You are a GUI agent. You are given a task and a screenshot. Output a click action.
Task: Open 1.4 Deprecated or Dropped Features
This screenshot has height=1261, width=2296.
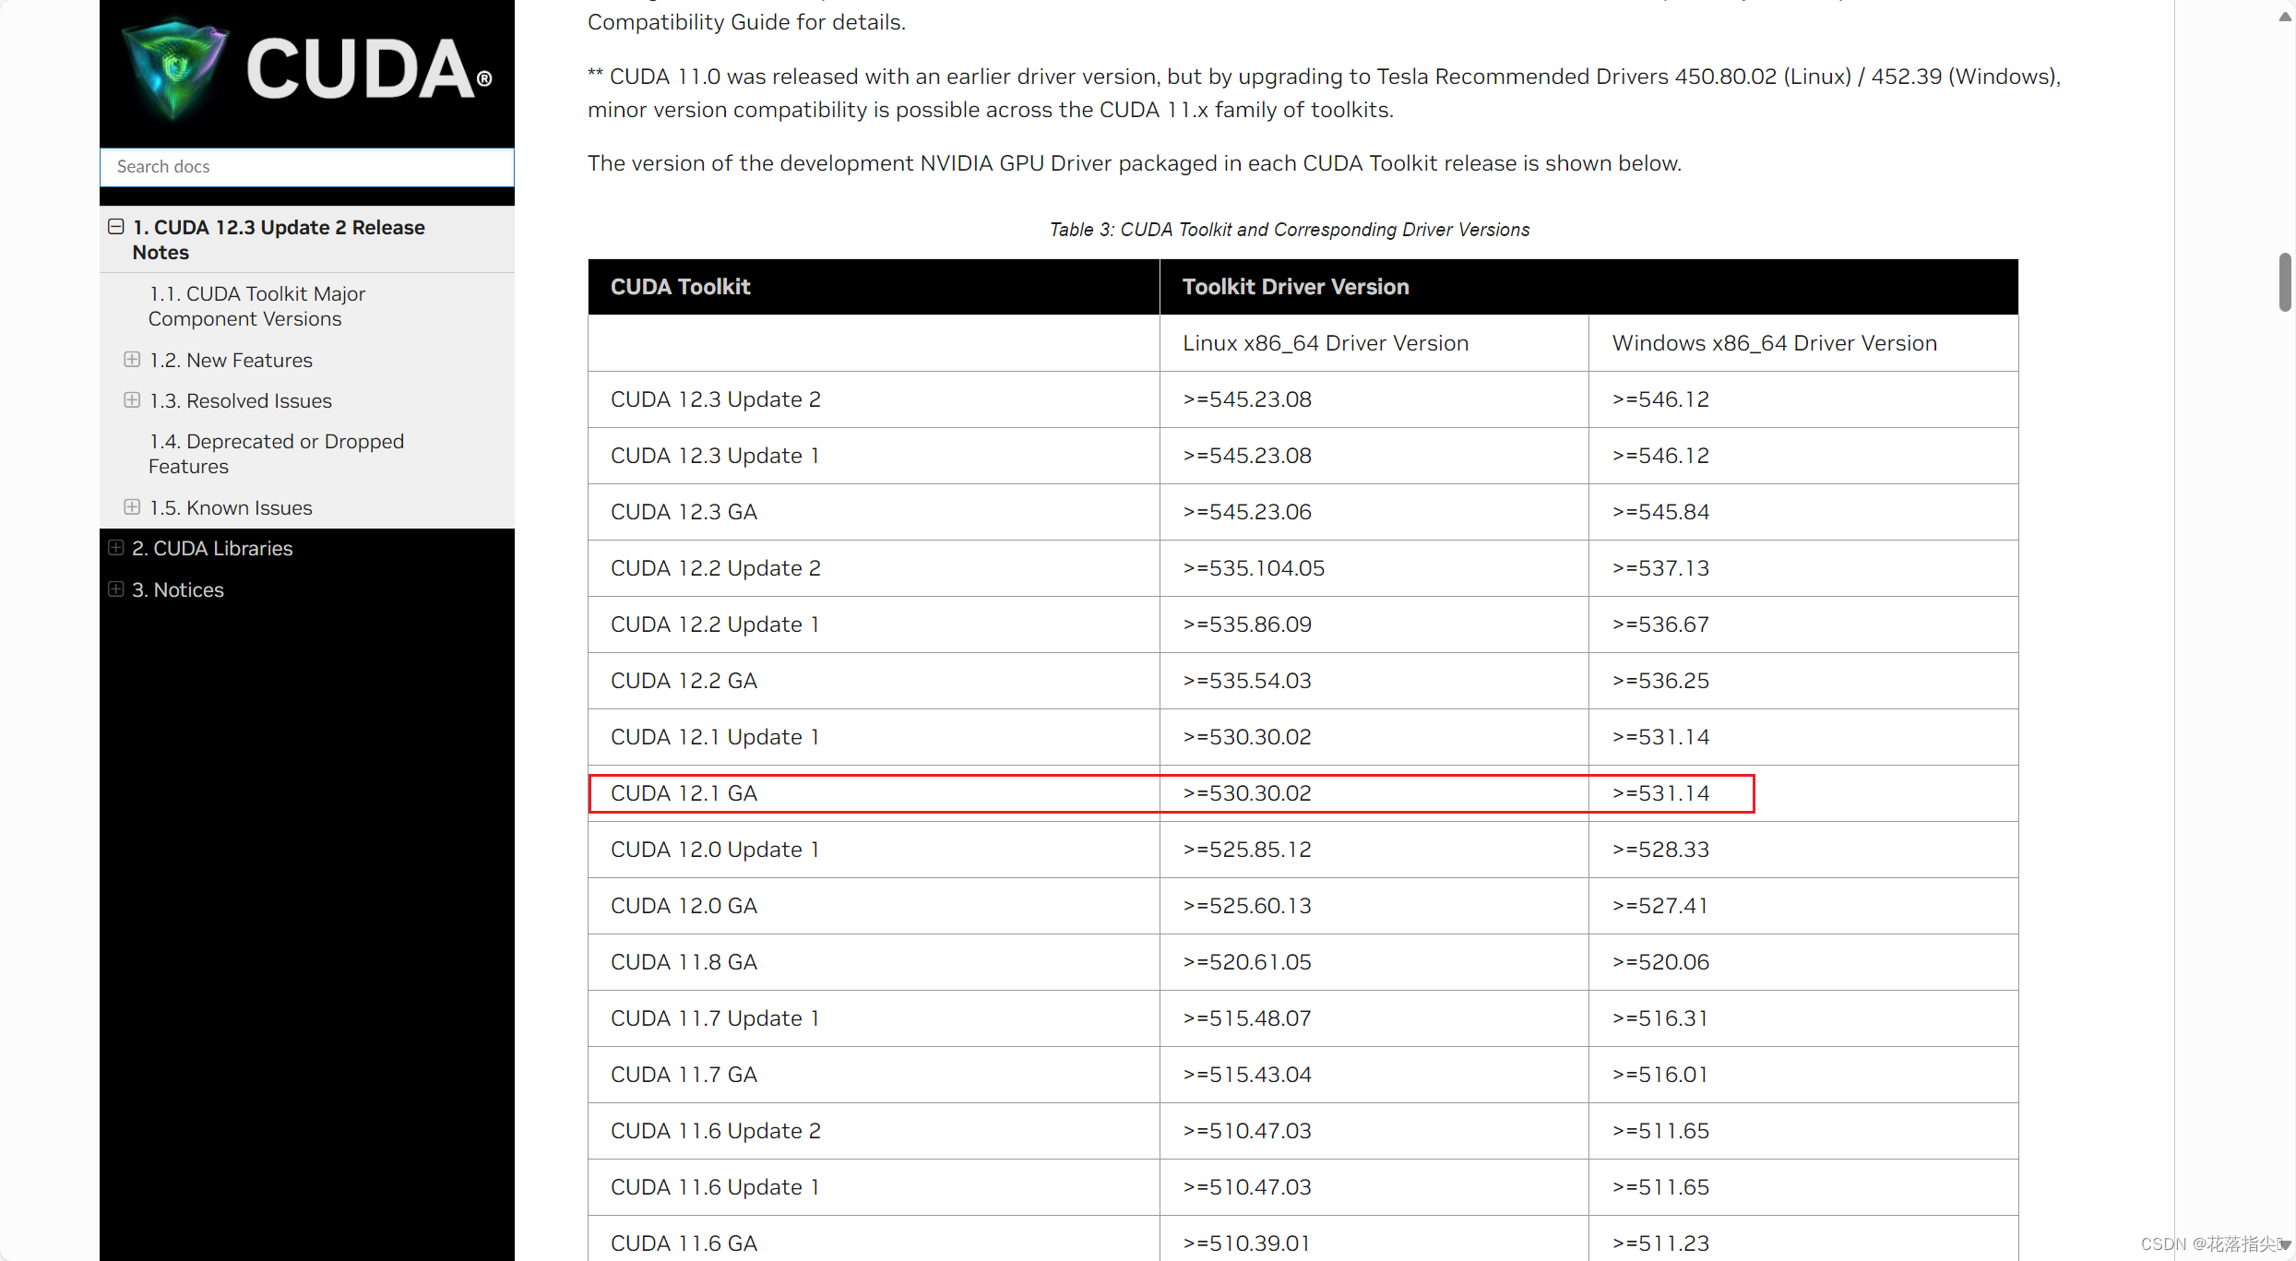277,454
